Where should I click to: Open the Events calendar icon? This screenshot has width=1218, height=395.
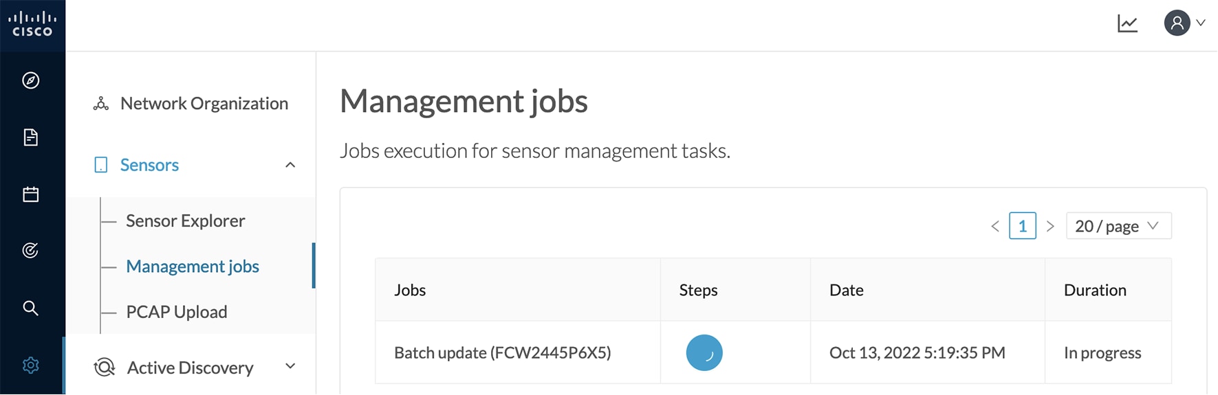coord(31,194)
